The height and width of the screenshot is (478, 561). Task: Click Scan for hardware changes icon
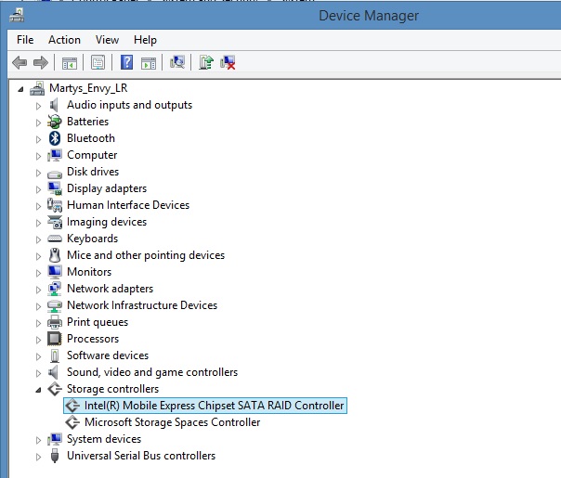coord(177,62)
